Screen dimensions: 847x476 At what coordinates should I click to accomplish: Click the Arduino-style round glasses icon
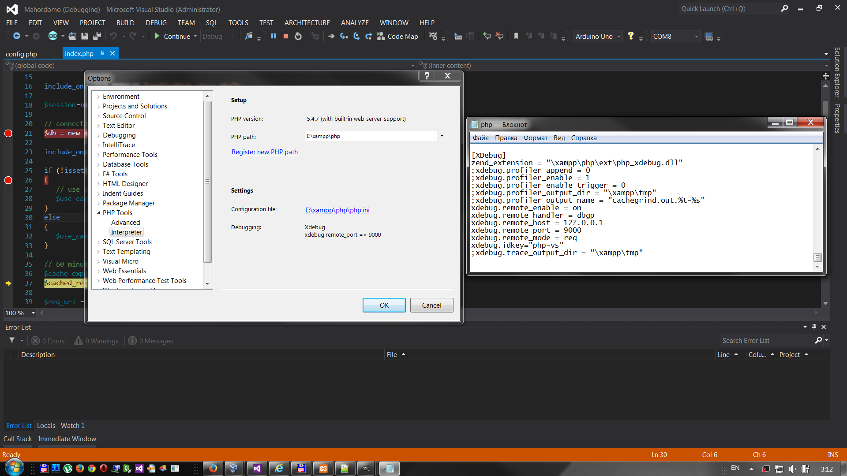pyautogui.click(x=53, y=36)
